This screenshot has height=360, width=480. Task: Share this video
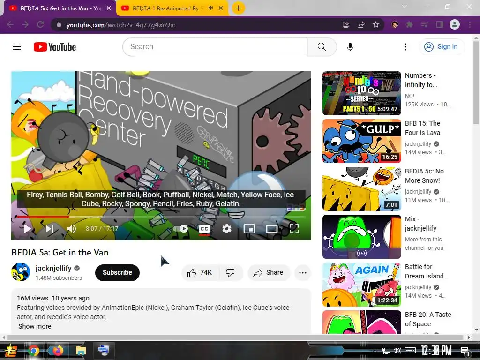pyautogui.click(x=269, y=272)
